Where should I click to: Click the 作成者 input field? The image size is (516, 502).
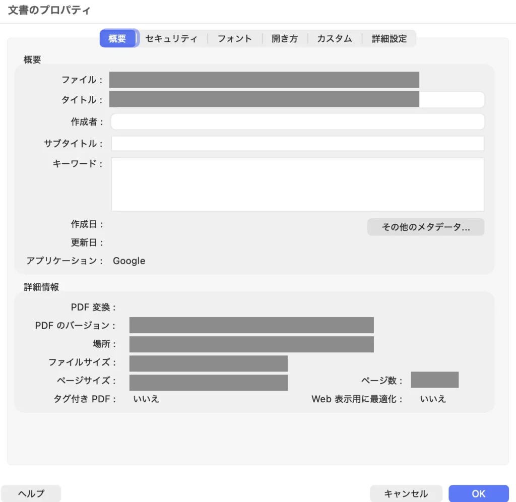click(x=297, y=122)
